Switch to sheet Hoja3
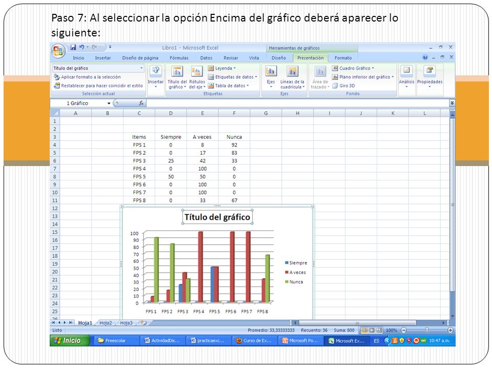Viewport: 492px width, 369px height. point(126,322)
